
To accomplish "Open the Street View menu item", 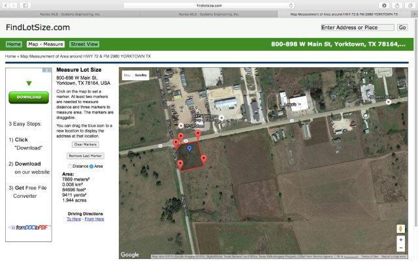I will (x=84, y=44).
